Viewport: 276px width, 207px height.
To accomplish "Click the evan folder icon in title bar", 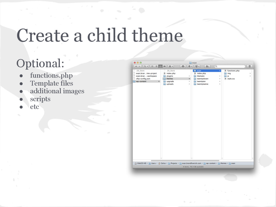I will pyautogui.click(x=190, y=63).
